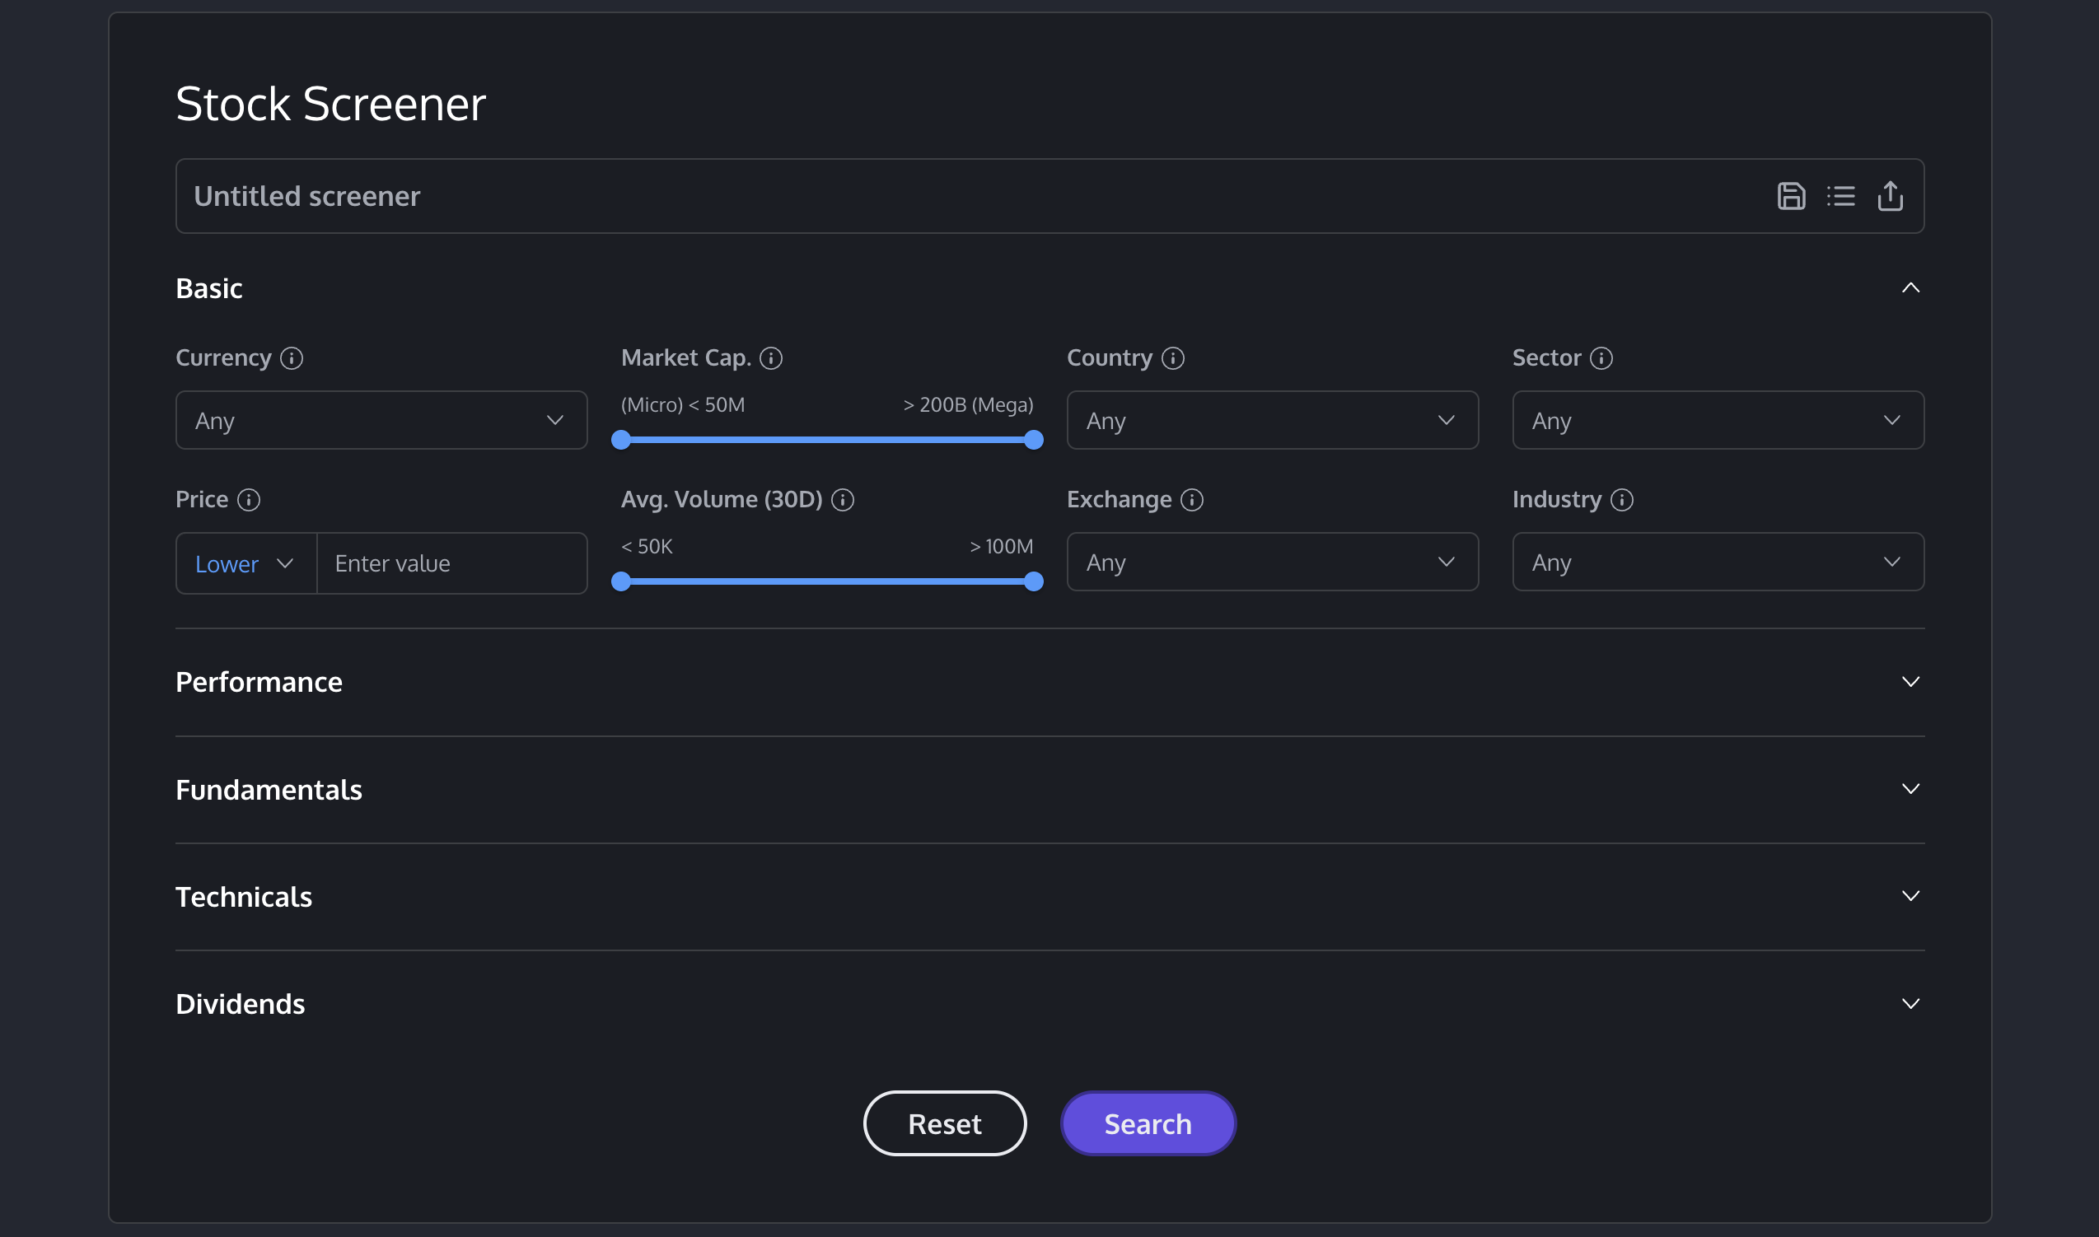2099x1237 pixels.
Task: Click the save screener icon
Action: click(1791, 196)
